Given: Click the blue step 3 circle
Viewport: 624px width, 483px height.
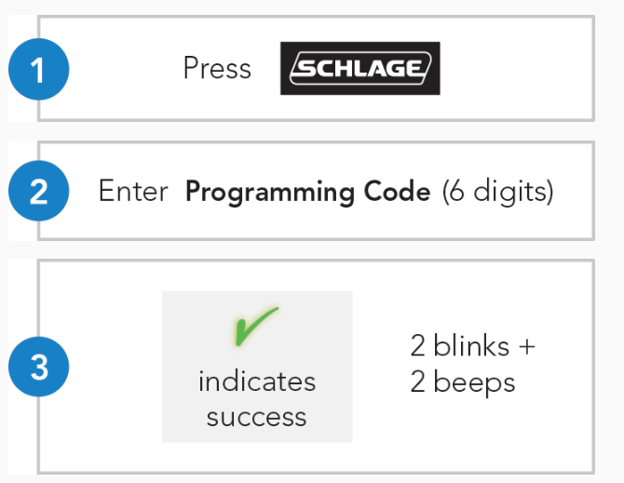Looking at the screenshot, I should click(x=38, y=367).
